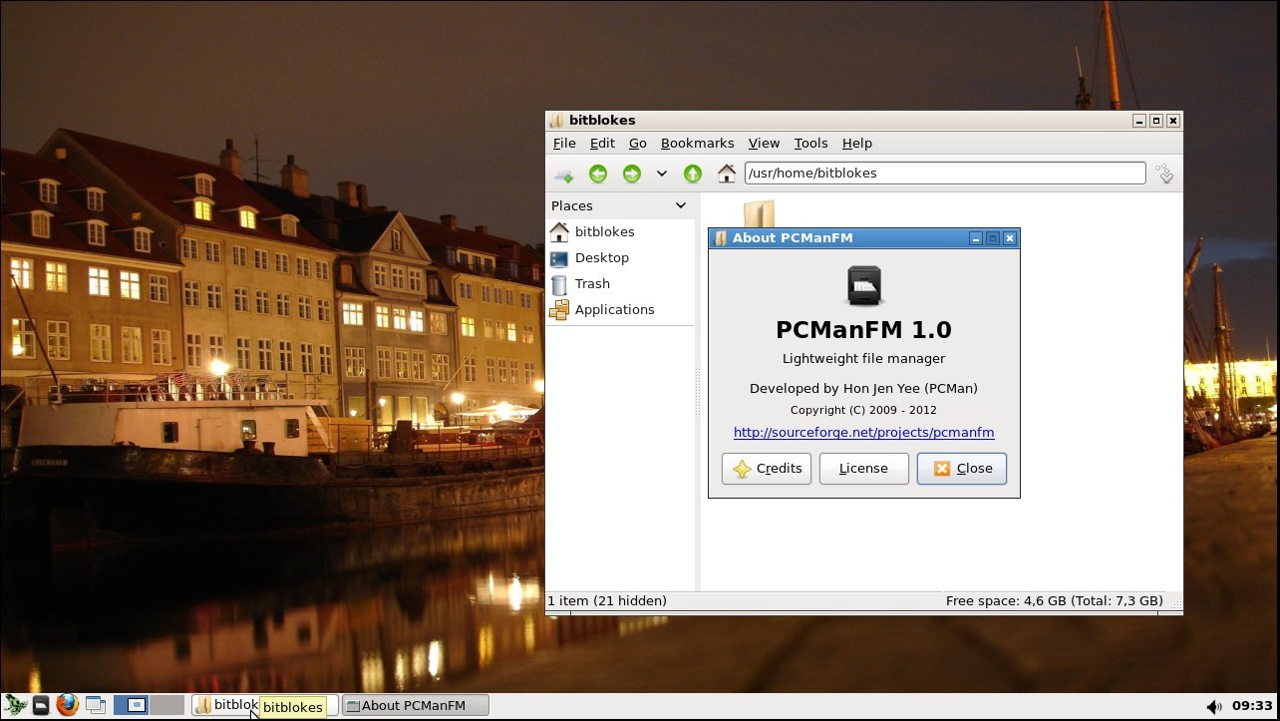The height and width of the screenshot is (721, 1280).
Task: Go back with the green left arrow
Action: tap(598, 174)
